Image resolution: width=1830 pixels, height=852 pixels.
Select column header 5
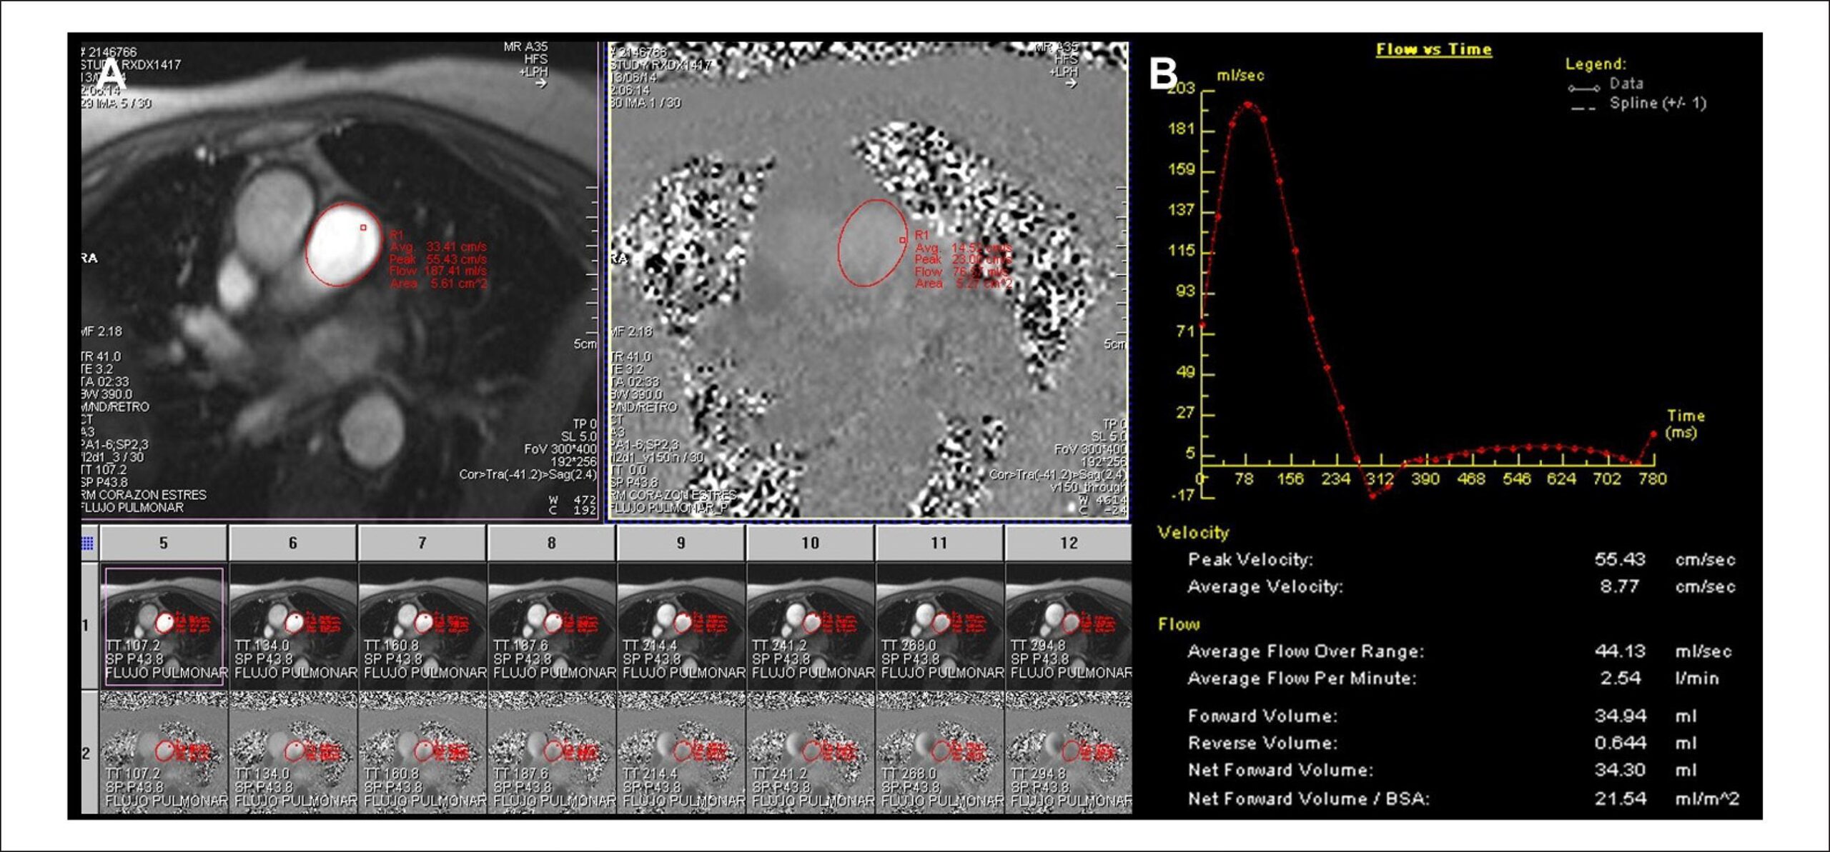[x=164, y=543]
